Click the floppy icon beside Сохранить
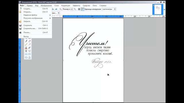Screen dimensions: 184x103 pos(20,25)
